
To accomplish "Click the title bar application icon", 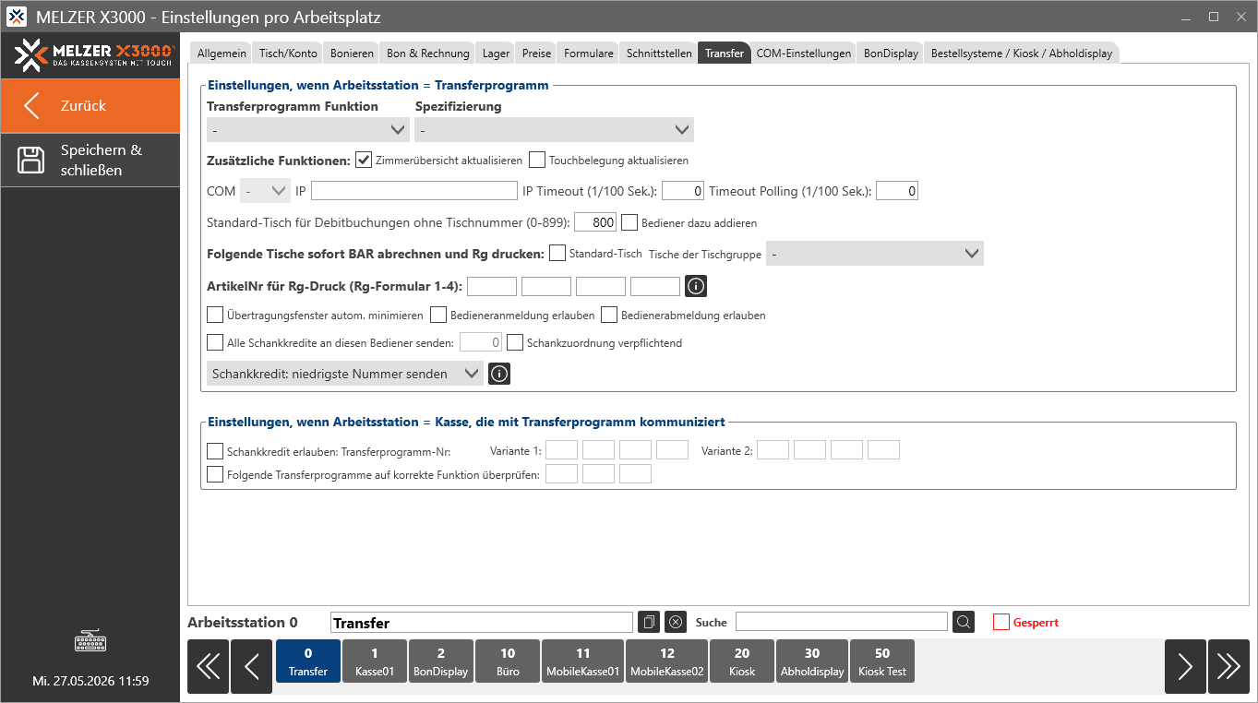I will point(17,17).
